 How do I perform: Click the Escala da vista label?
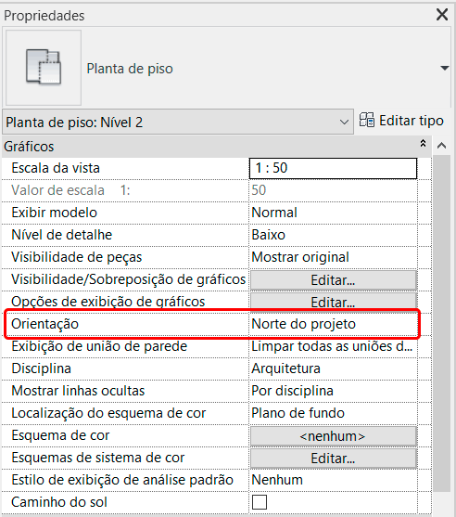(x=56, y=168)
